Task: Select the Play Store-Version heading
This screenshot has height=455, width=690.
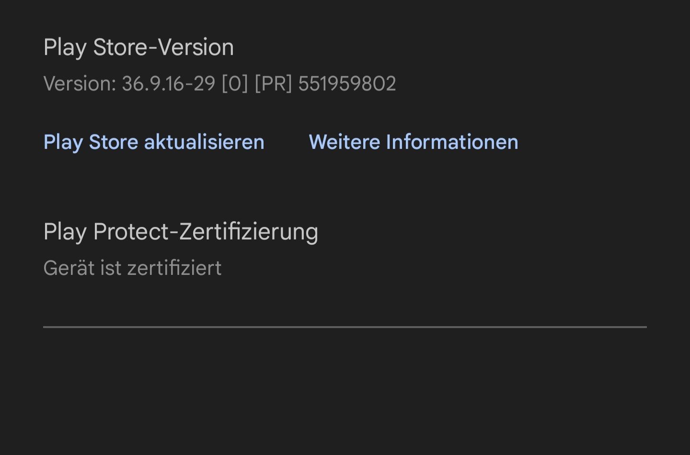Action: tap(138, 47)
